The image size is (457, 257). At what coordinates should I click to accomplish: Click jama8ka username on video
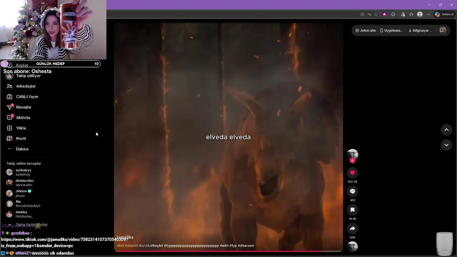tap(125, 237)
